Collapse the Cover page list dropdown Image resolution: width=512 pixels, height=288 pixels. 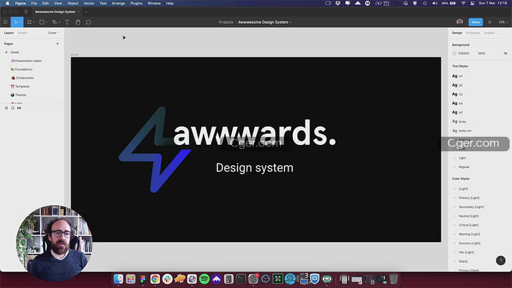tap(54, 33)
